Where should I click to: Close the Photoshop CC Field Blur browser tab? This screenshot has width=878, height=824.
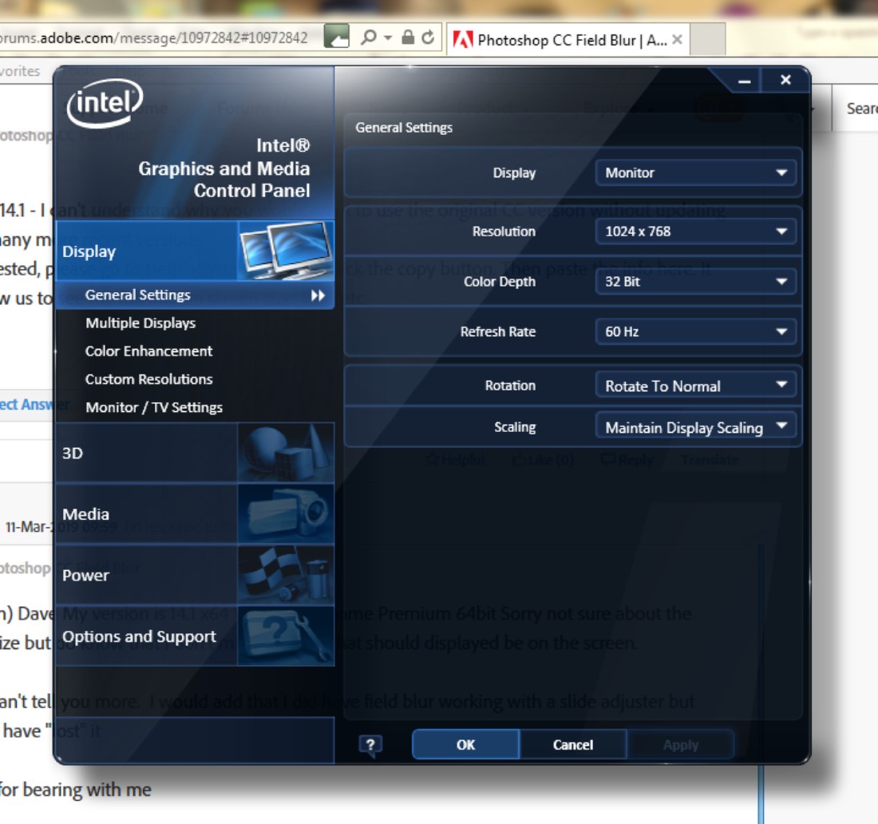(x=677, y=40)
